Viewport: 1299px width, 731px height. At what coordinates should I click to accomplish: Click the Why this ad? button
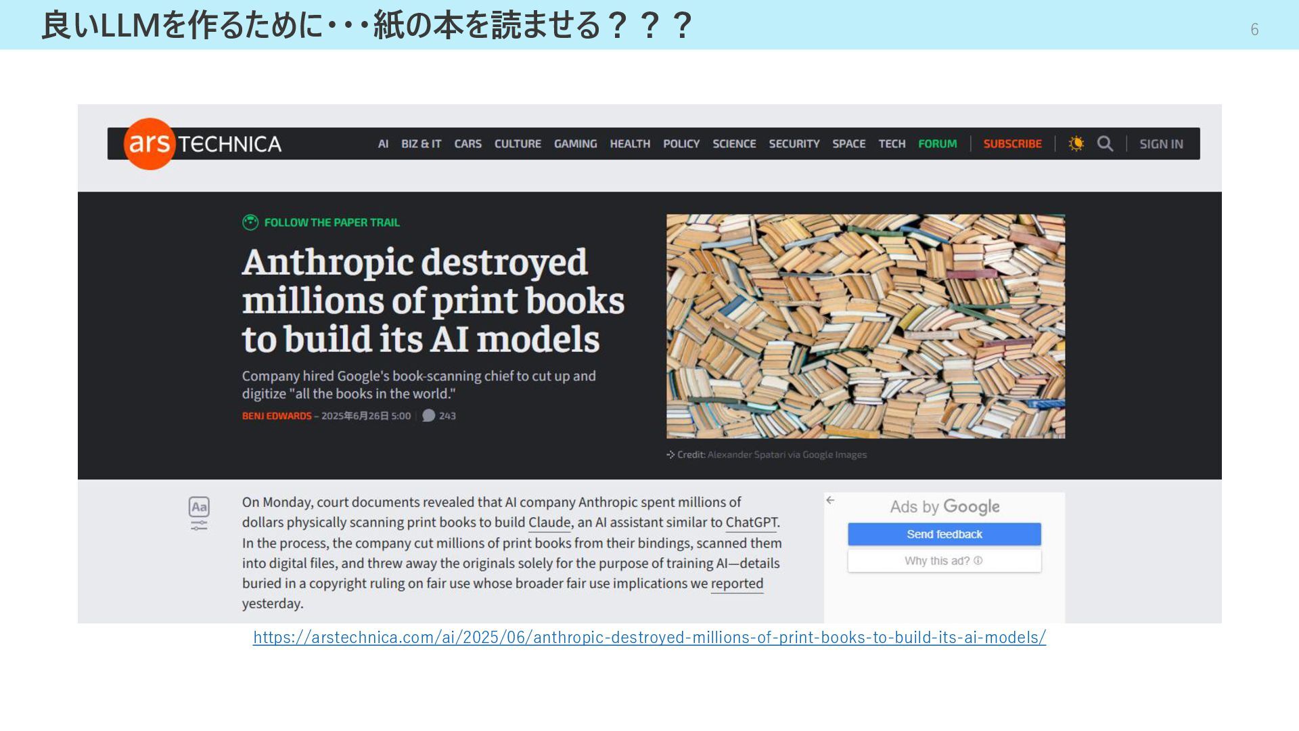(x=944, y=560)
